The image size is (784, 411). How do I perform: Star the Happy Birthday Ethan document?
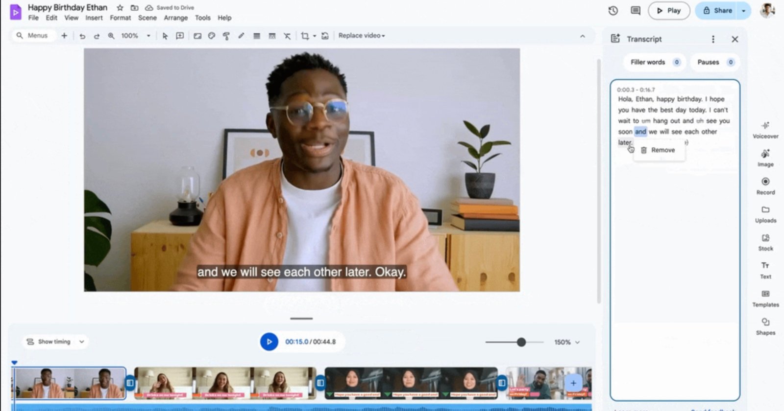click(x=120, y=8)
